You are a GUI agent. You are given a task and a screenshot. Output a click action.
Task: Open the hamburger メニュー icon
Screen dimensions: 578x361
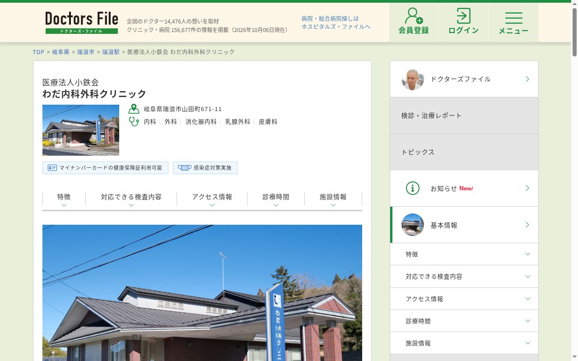click(513, 18)
